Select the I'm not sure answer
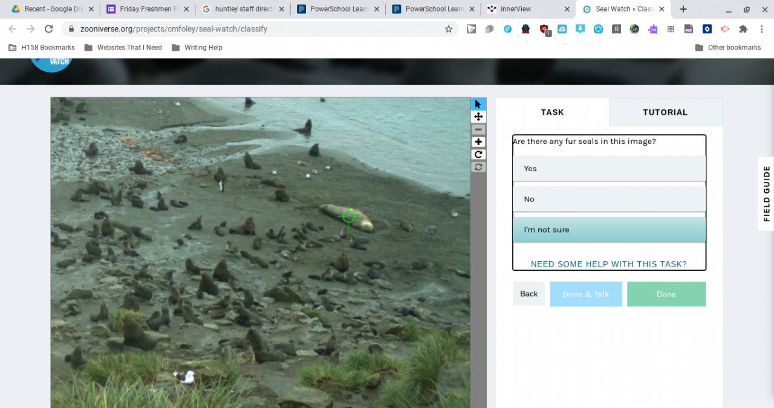Screen dimensions: 774x408 tap(609, 230)
